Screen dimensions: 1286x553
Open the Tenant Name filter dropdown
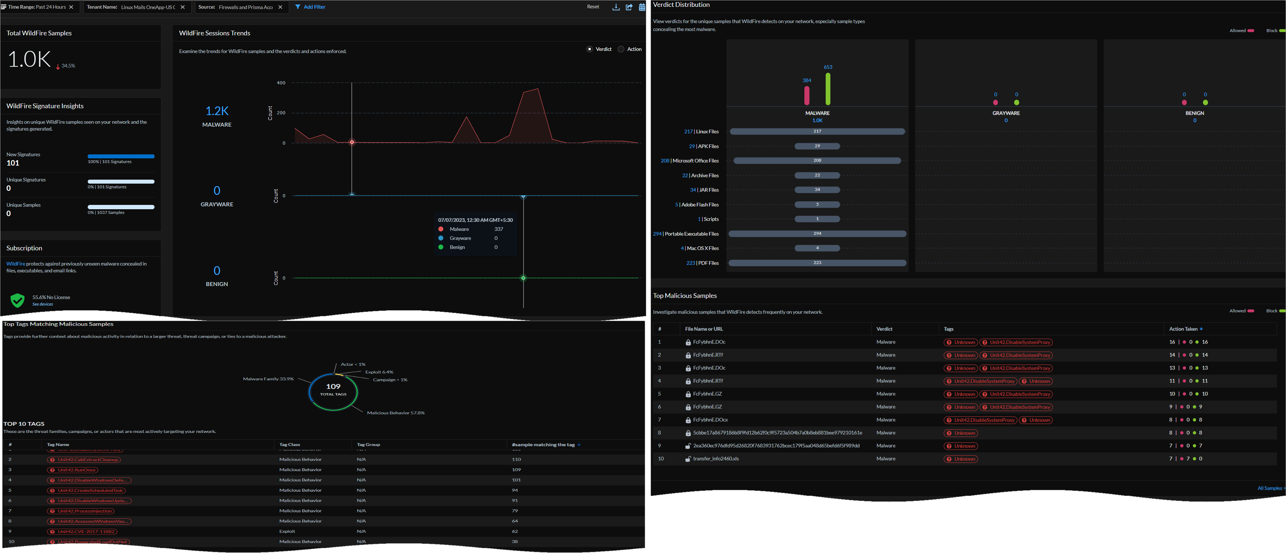(x=148, y=7)
